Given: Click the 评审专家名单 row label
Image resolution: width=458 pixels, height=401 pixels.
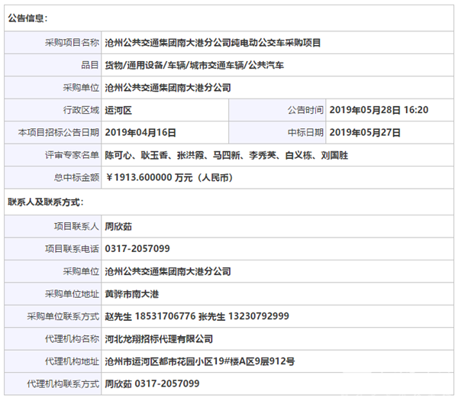Looking at the screenshot, I should coord(71,155).
